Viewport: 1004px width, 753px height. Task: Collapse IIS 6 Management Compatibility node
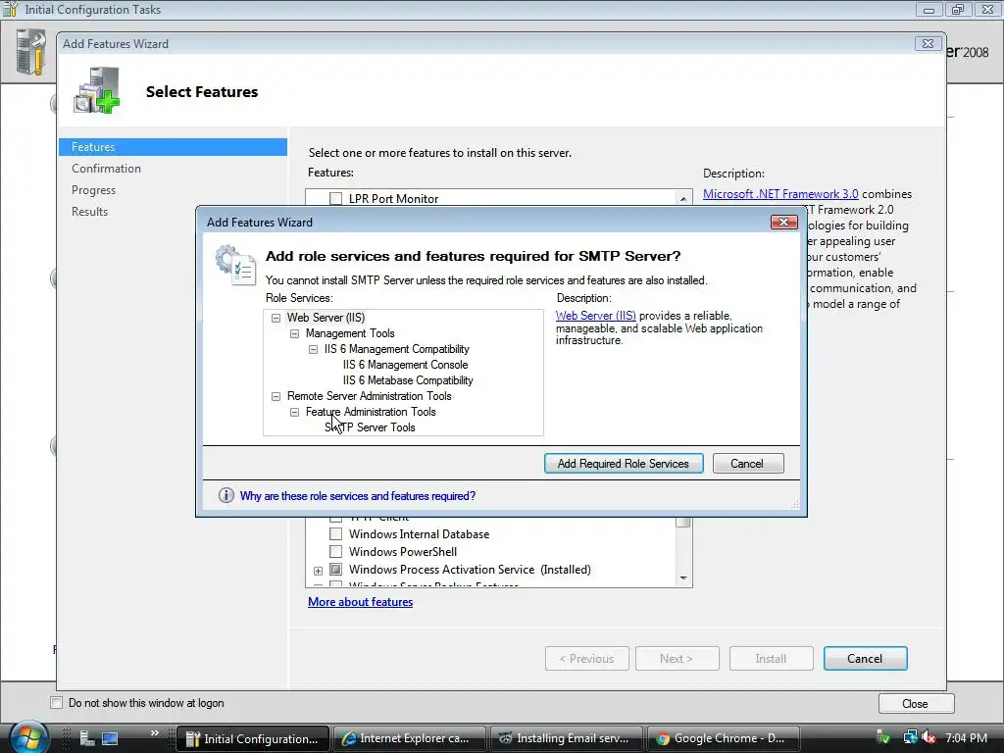pos(313,349)
